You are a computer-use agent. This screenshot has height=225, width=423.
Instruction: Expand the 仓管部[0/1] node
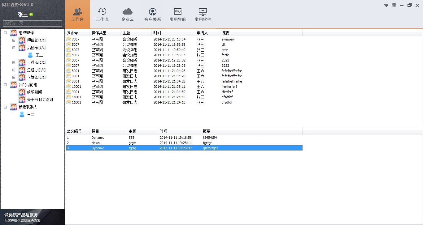14,77
